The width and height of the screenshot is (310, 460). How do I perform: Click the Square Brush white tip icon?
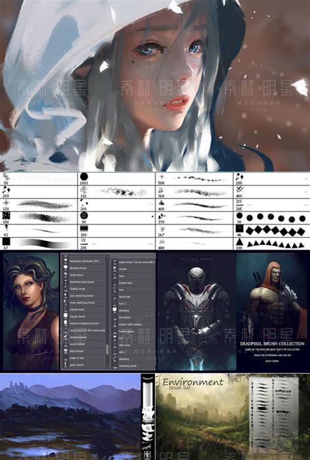click(x=65, y=316)
